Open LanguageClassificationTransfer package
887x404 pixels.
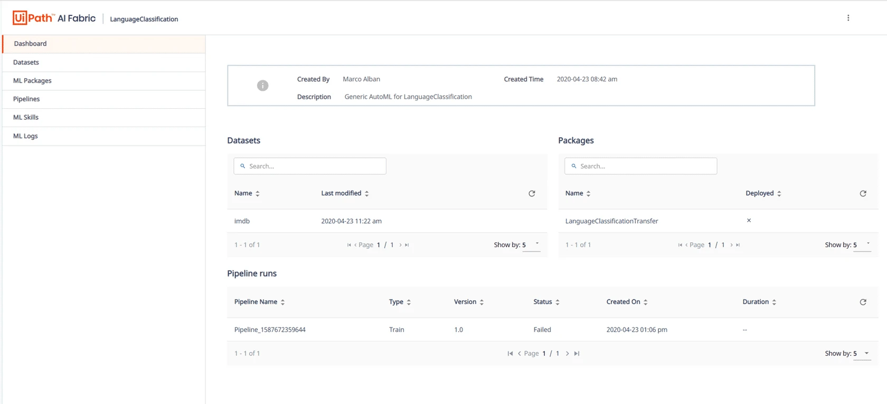coord(611,221)
